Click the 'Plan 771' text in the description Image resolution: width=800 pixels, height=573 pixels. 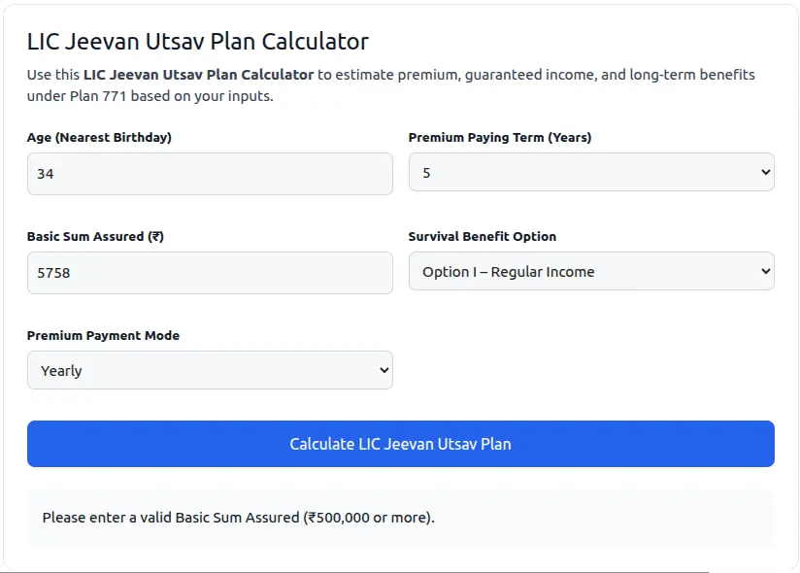[x=101, y=96]
